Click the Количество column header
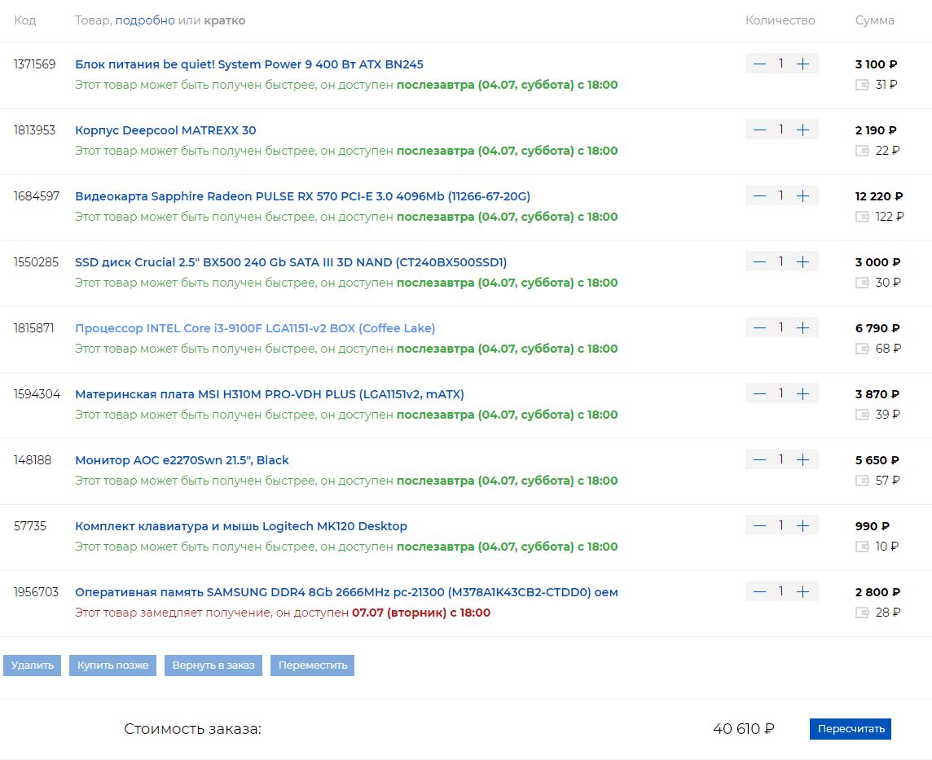Image resolution: width=932 pixels, height=760 pixels. [780, 20]
